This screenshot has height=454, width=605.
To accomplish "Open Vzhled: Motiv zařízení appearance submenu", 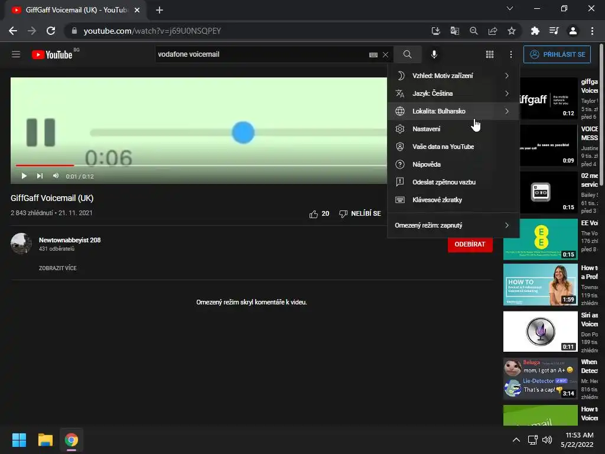I will pyautogui.click(x=453, y=76).
